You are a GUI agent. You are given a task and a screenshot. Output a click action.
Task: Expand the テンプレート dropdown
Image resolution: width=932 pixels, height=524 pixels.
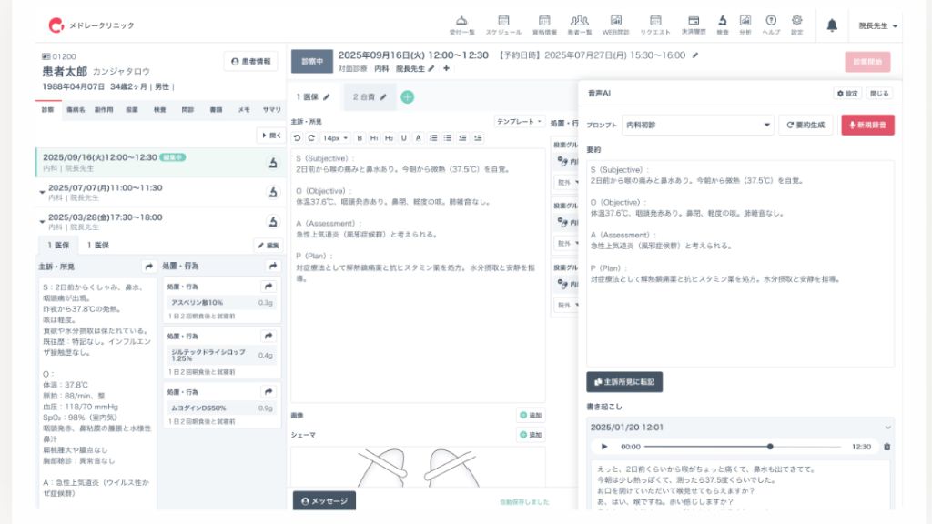(x=519, y=121)
